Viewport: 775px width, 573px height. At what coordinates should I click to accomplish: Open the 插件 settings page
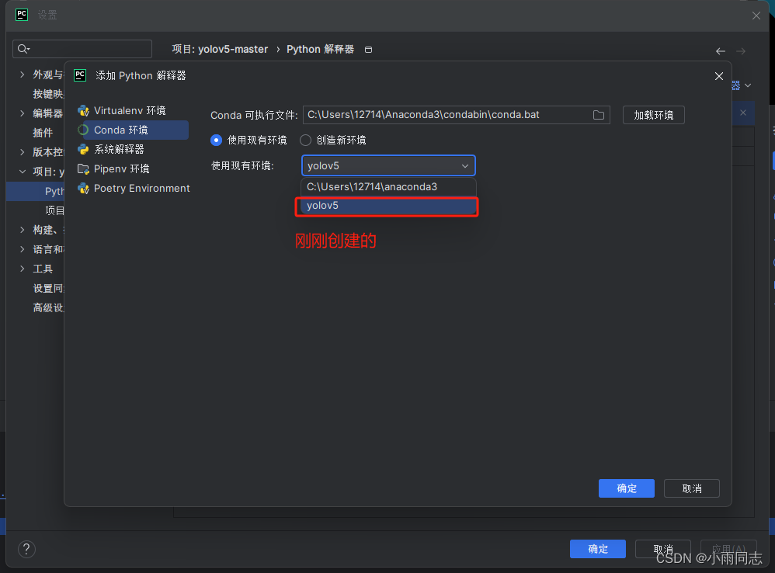(x=43, y=132)
